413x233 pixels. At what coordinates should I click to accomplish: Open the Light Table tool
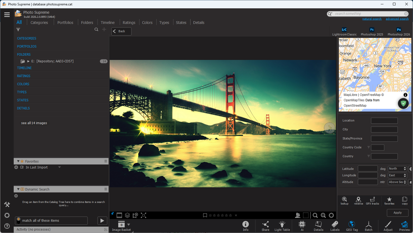click(282, 226)
